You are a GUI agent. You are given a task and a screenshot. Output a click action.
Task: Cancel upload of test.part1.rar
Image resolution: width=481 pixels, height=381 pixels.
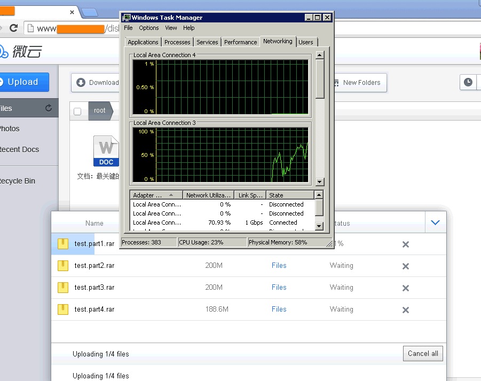pos(406,244)
